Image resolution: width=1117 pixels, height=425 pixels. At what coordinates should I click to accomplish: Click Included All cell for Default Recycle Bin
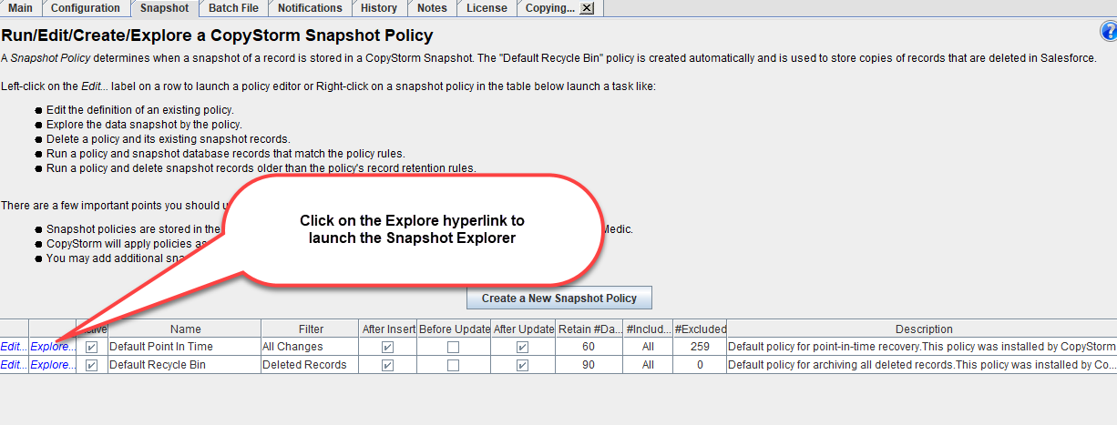[648, 365]
